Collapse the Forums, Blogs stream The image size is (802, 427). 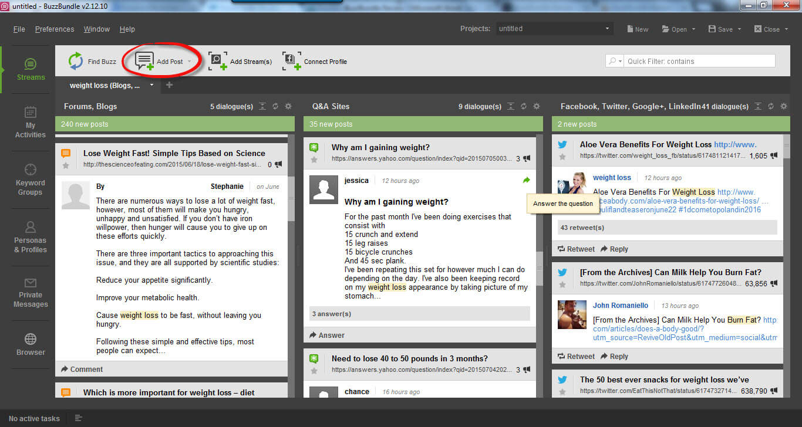click(262, 106)
